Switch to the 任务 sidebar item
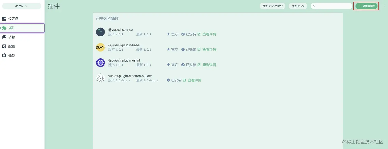This screenshot has height=149, width=388. (22, 55)
